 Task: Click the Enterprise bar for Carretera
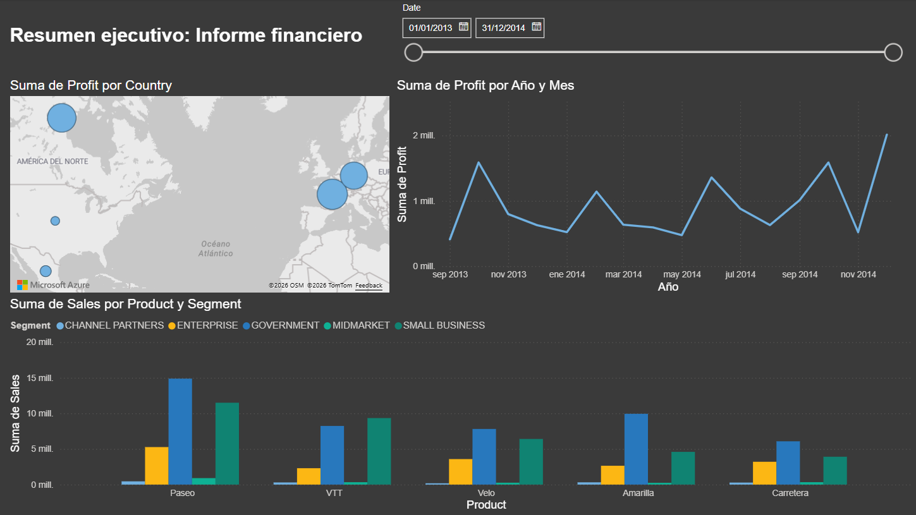coord(764,473)
